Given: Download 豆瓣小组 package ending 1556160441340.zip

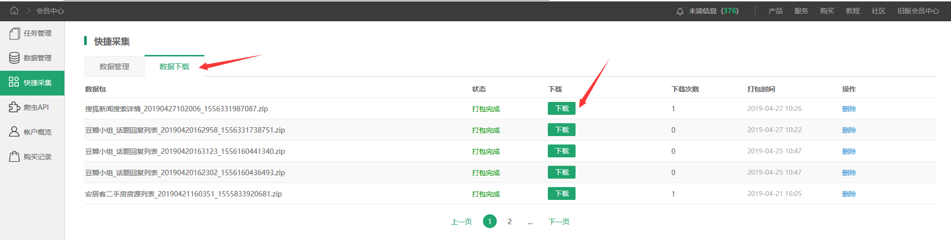Looking at the screenshot, I should [562, 151].
